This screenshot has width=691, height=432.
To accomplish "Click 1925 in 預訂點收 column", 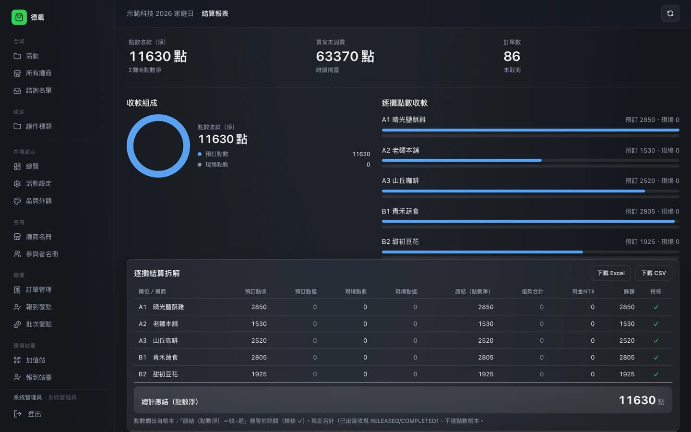I will (x=259, y=374).
